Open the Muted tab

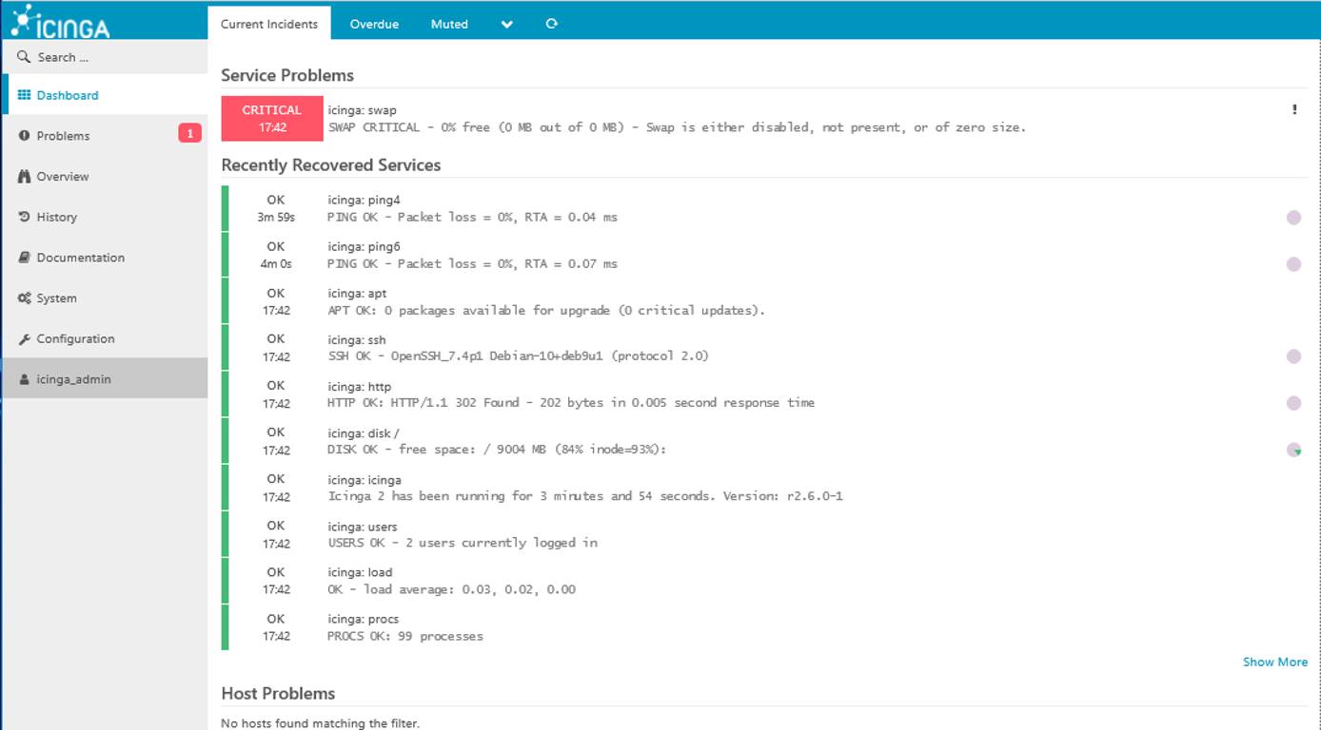tap(448, 24)
